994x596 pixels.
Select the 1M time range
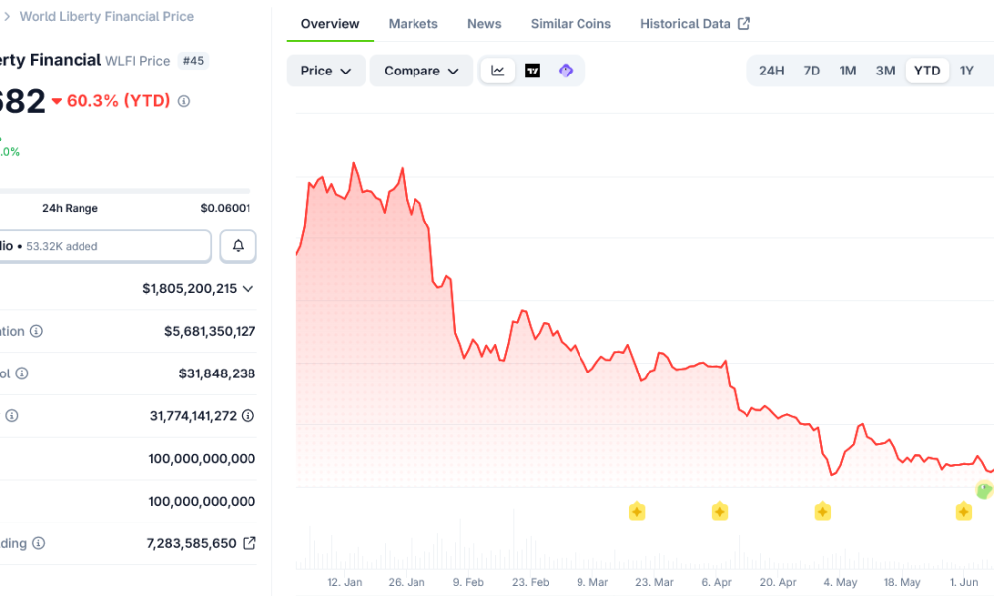(848, 71)
